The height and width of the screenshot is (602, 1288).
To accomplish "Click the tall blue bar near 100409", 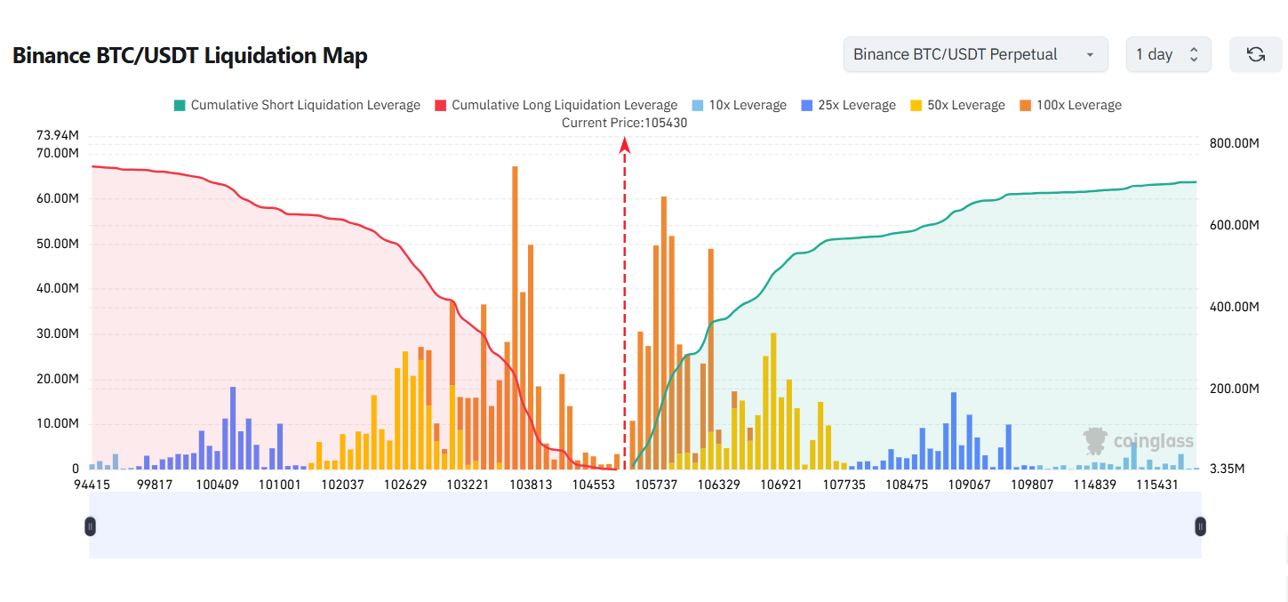I will [233, 428].
